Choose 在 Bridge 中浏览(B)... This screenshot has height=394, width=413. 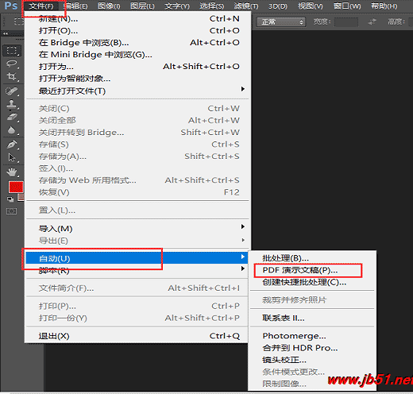tap(137, 43)
